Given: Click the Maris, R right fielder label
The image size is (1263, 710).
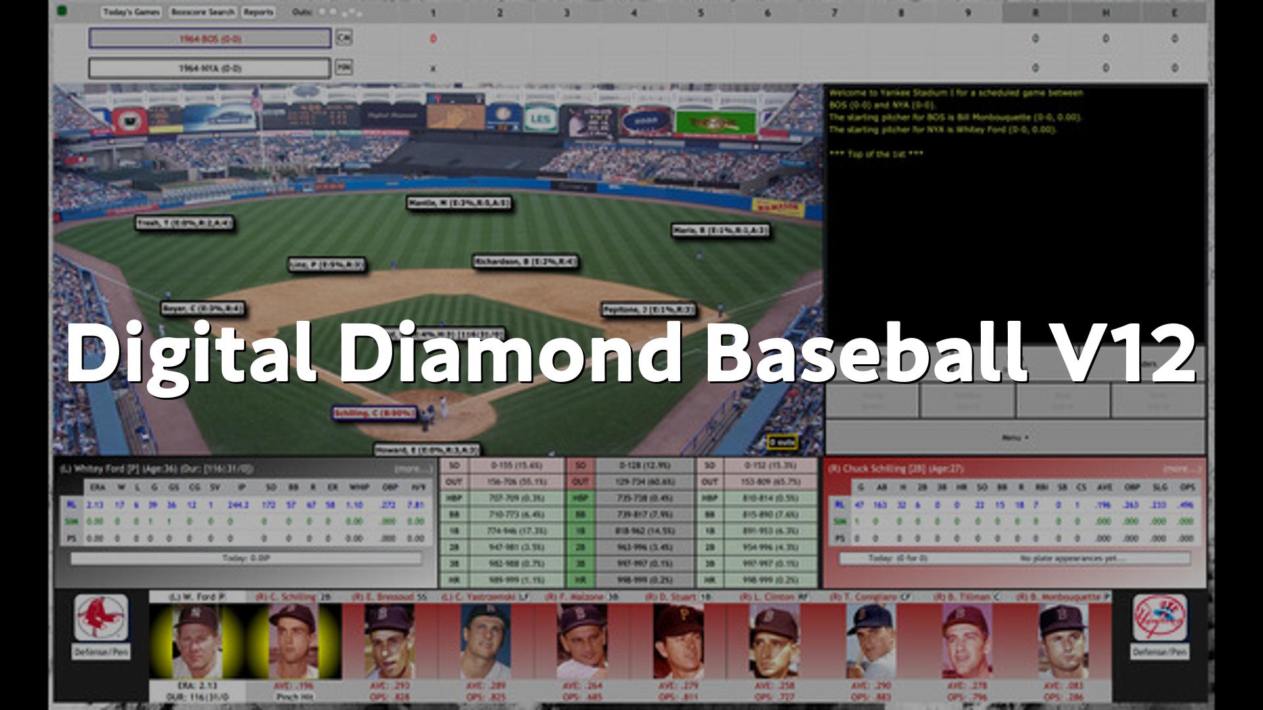Looking at the screenshot, I should 720,231.
